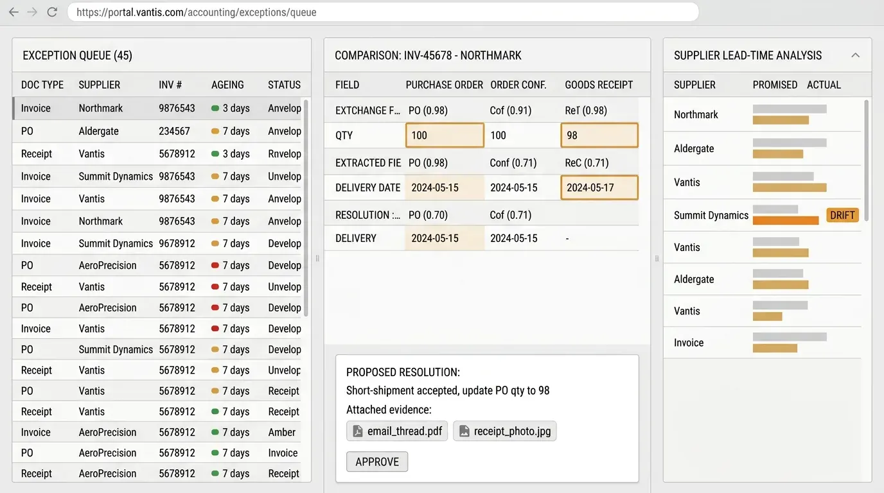Viewport: 884px width, 493px height.
Task: Go back with the browser back arrow
Action: pos(13,12)
